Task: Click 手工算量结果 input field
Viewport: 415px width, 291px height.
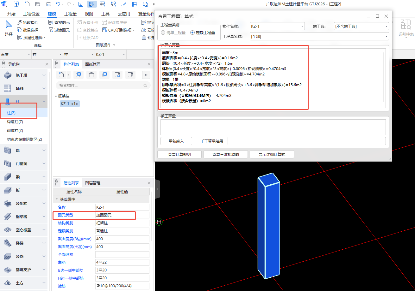Action: (x=306, y=141)
